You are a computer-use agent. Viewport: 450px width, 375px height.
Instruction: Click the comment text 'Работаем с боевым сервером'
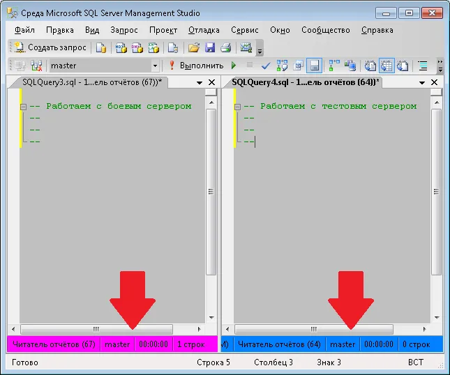(x=119, y=106)
